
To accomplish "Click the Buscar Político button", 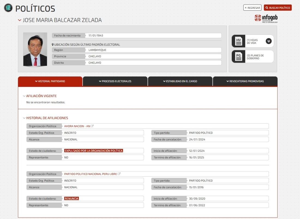I will click(x=278, y=8).
